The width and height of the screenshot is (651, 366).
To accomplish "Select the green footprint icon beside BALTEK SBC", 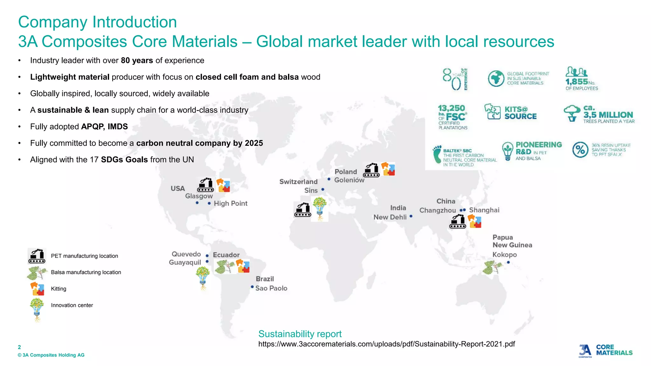I will (x=437, y=154).
